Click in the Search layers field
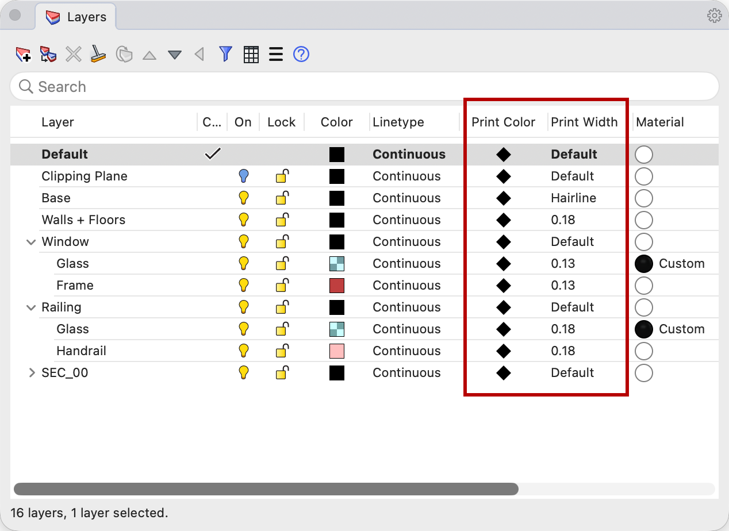 coord(364,87)
